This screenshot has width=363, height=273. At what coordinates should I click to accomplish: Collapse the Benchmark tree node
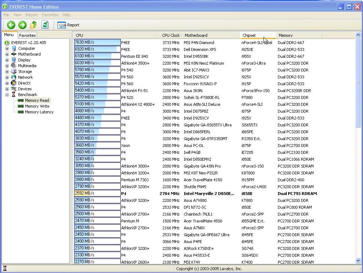[7, 95]
